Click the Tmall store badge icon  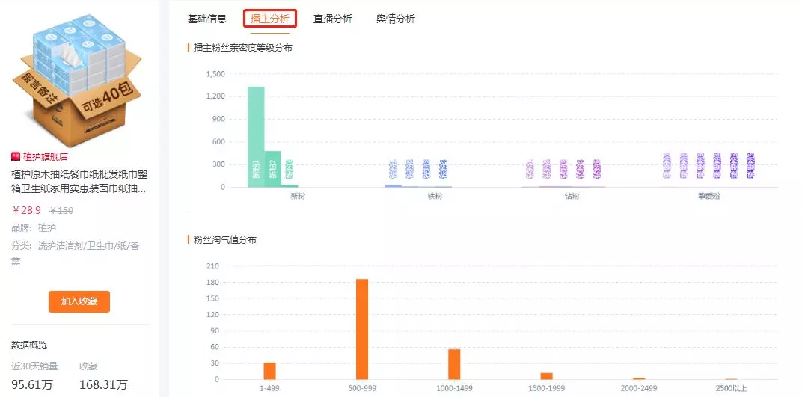16,156
